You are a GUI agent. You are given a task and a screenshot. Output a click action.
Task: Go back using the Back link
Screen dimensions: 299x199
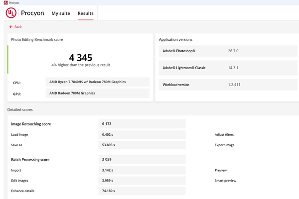click(18, 27)
